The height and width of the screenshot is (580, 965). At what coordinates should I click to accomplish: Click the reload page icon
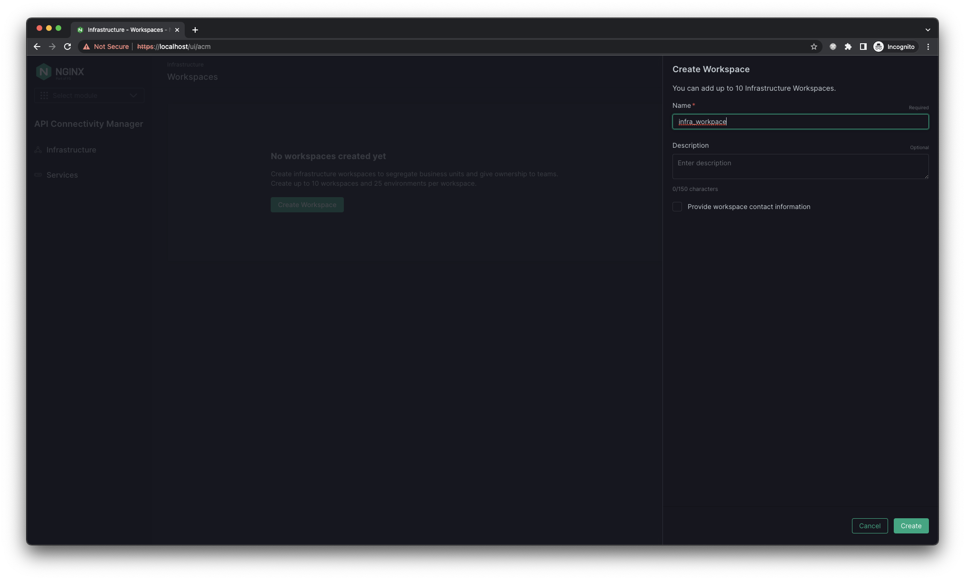click(67, 47)
